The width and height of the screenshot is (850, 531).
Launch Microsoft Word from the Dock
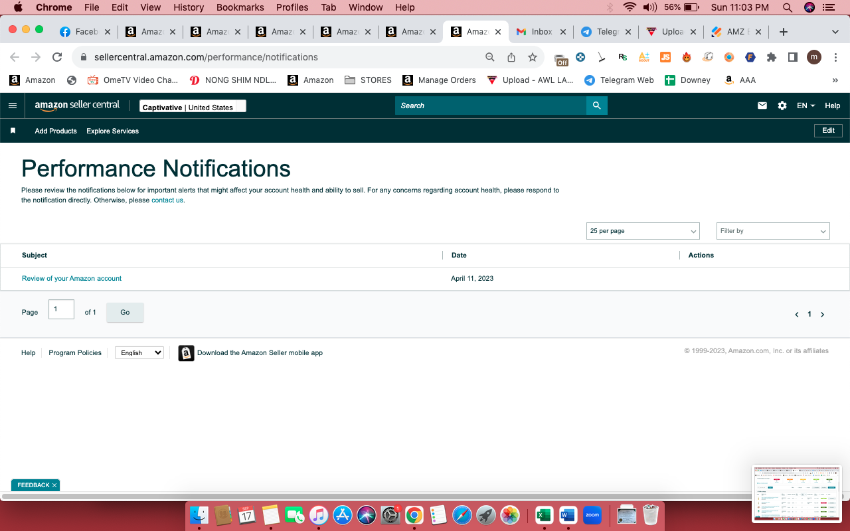click(568, 514)
